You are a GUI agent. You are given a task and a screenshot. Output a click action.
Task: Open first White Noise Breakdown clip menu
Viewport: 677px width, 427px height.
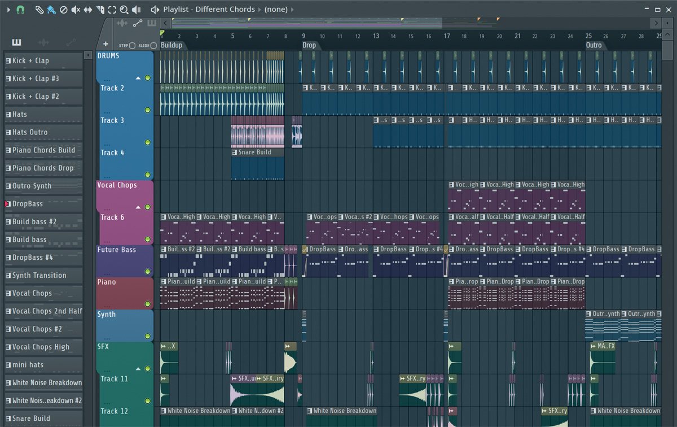click(x=164, y=411)
